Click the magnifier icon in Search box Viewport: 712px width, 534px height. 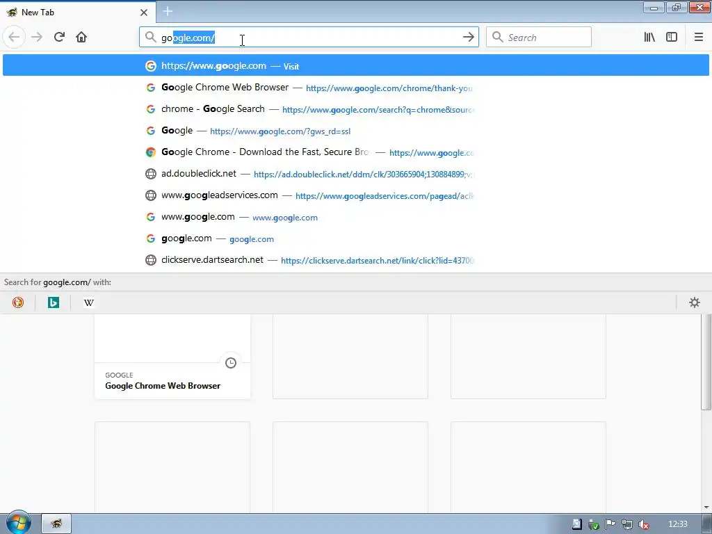[498, 38]
